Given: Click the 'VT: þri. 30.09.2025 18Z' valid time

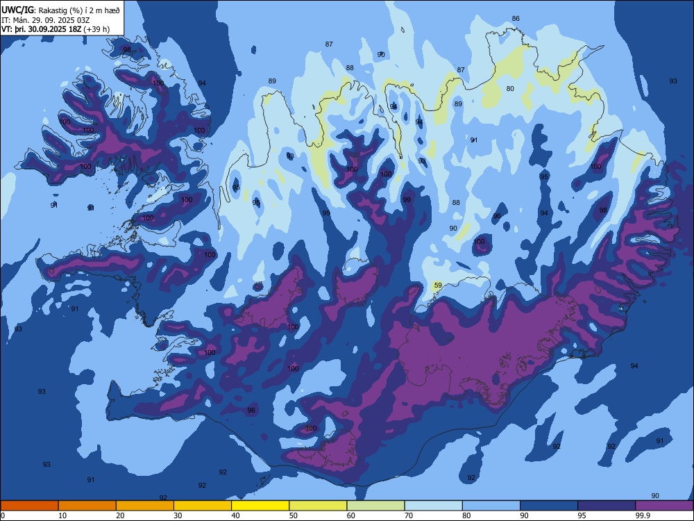Looking at the screenshot, I should click(41, 30).
